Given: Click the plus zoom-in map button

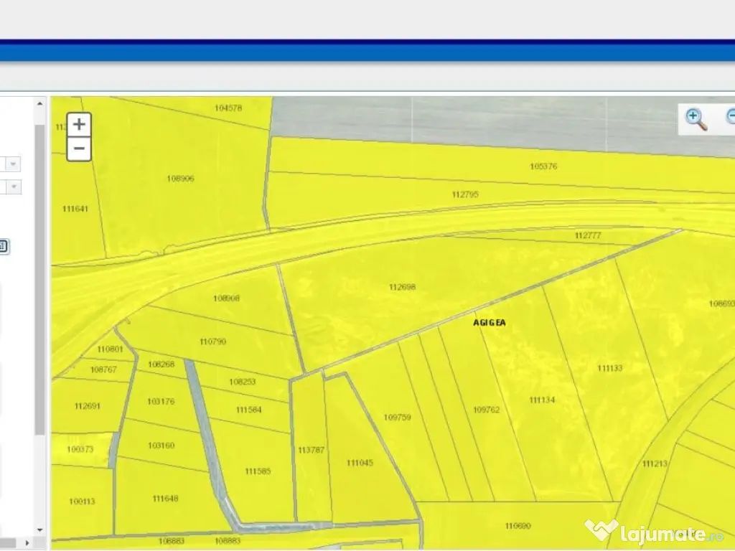Looking at the screenshot, I should (79, 124).
